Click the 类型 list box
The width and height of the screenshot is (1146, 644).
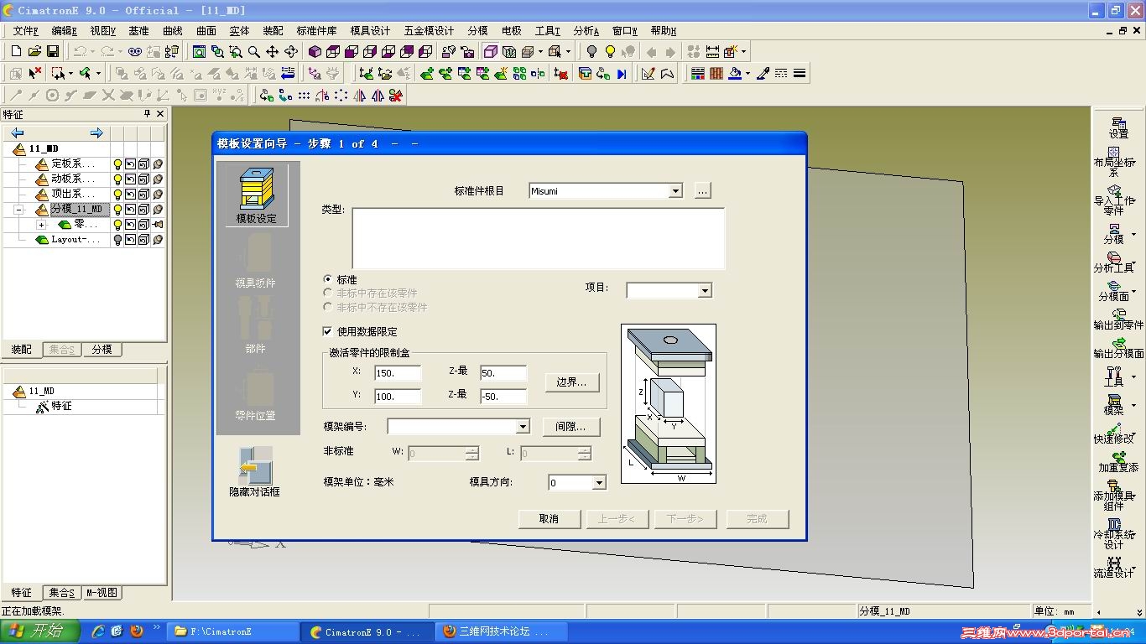pos(539,239)
